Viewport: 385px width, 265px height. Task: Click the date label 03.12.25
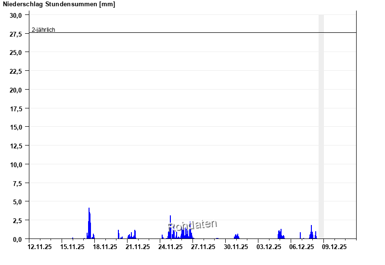[269, 247]
